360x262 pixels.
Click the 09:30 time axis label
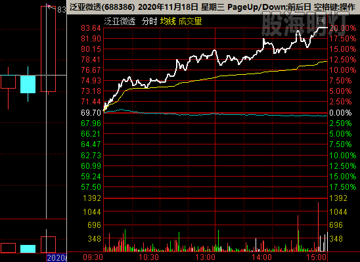pos(93,257)
